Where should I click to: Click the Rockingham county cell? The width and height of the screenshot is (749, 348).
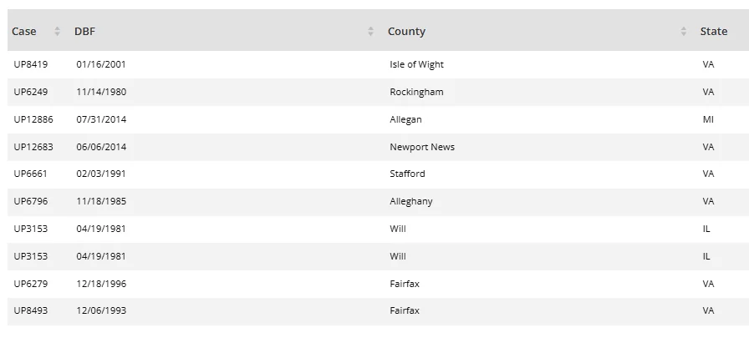tap(416, 92)
